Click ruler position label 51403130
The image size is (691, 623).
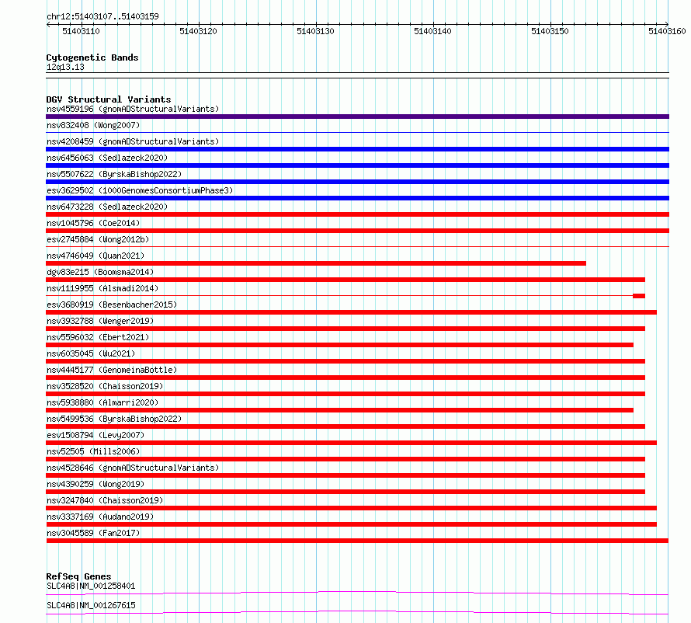coord(315,31)
